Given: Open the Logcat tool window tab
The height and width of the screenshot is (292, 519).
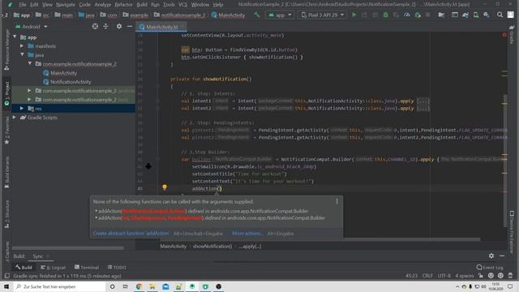Looking at the screenshot, I should [53, 267].
